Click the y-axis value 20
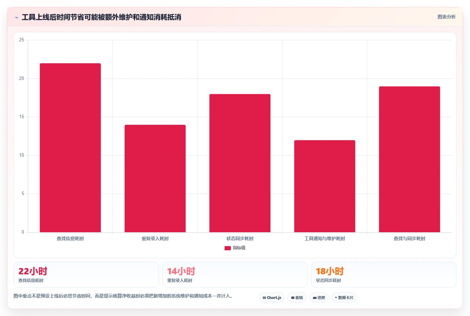470x316 pixels. coord(22,79)
